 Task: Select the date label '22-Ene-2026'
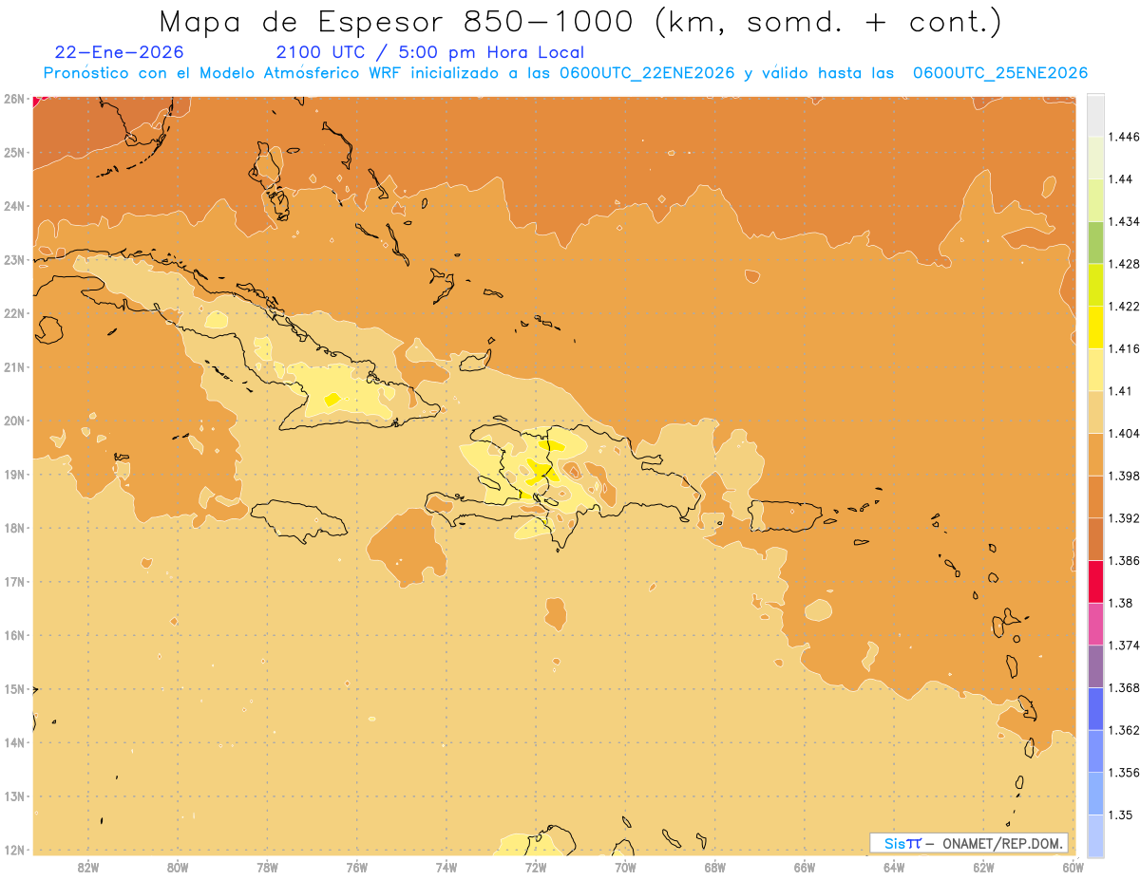pos(119,52)
